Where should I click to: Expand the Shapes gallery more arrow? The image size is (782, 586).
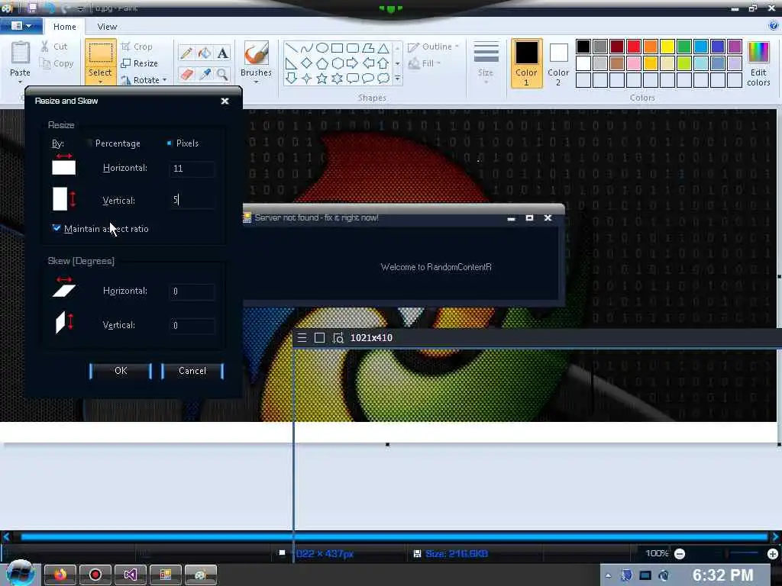(397, 79)
